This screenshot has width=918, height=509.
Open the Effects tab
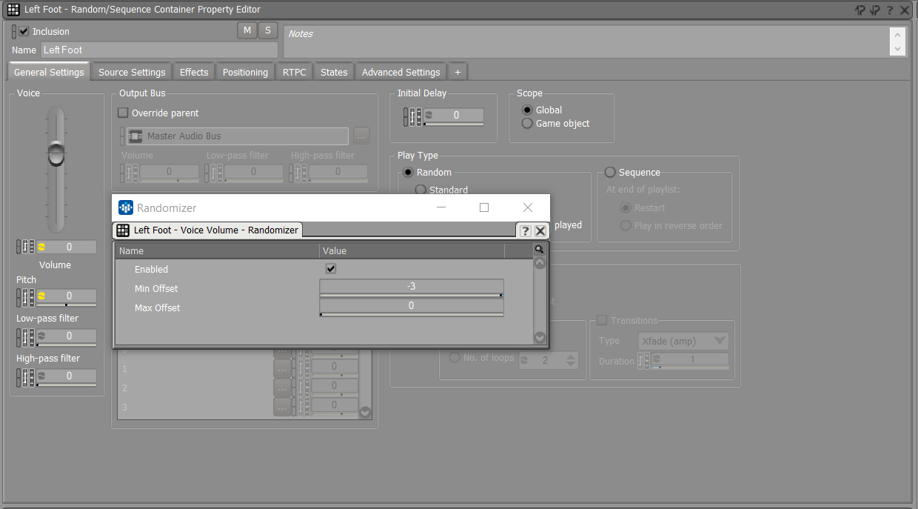click(194, 72)
